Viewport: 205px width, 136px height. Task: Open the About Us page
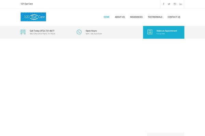(x=120, y=17)
